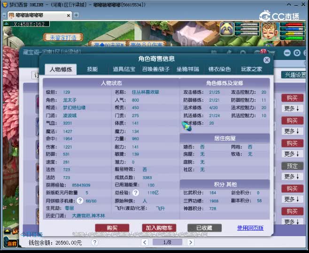Click the grey 预定 button

point(292,166)
